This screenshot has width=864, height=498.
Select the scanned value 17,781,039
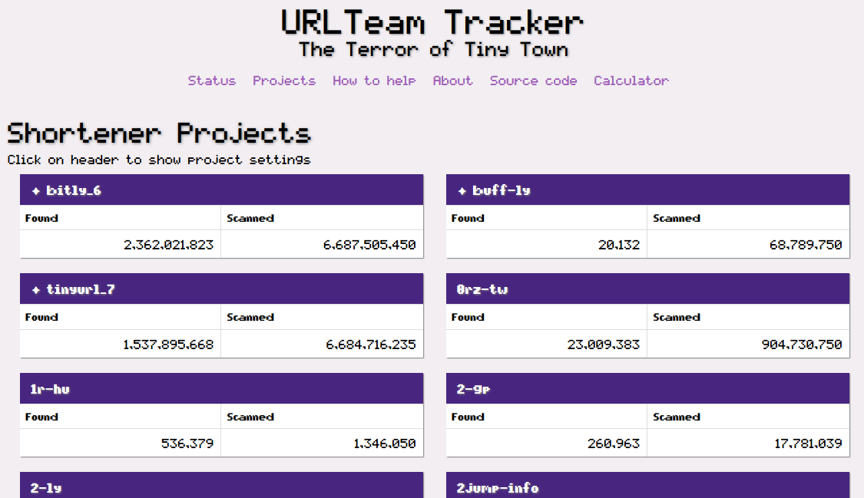(808, 444)
